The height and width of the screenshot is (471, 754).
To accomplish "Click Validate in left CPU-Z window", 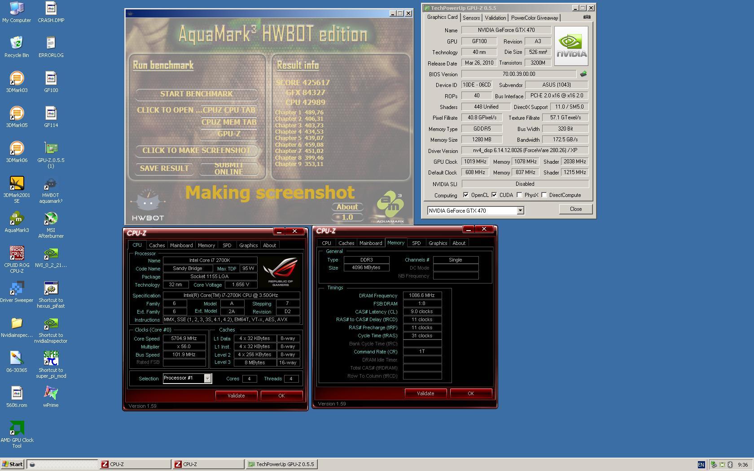I will click(x=236, y=396).
